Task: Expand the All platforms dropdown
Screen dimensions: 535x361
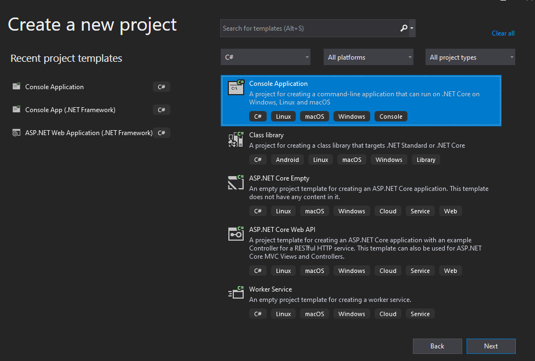Action: [x=369, y=57]
